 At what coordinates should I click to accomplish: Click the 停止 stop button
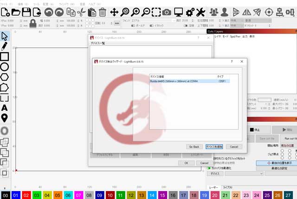259,130
